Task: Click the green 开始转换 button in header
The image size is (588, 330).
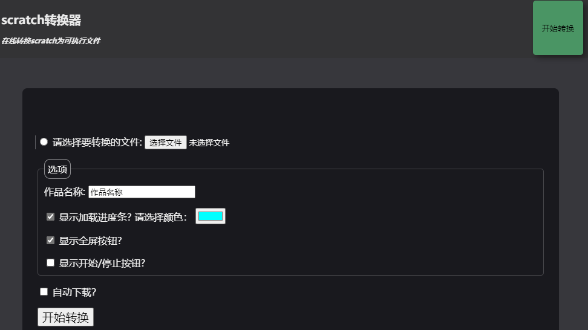Action: [558, 28]
